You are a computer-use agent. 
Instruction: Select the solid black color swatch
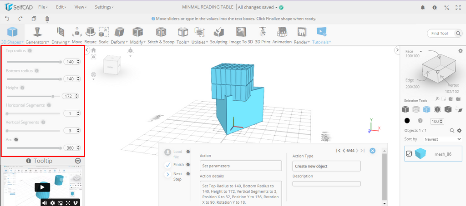(x=407, y=121)
